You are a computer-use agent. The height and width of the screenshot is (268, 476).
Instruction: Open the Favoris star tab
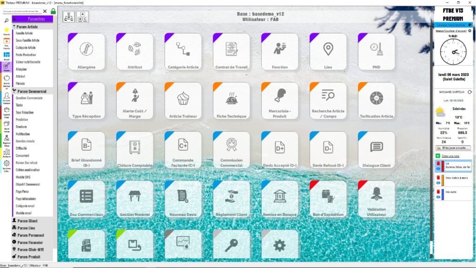pyautogui.click(x=7, y=31)
